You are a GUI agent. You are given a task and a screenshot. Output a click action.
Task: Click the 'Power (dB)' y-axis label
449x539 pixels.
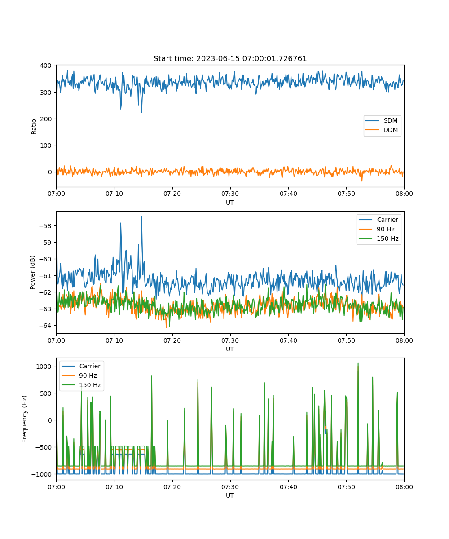click(x=33, y=272)
